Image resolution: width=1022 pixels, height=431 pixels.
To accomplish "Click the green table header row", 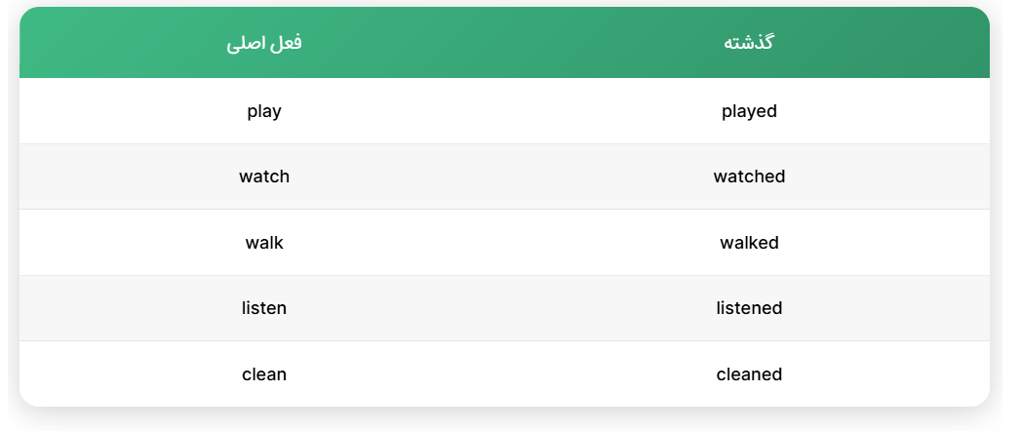I will [x=504, y=44].
